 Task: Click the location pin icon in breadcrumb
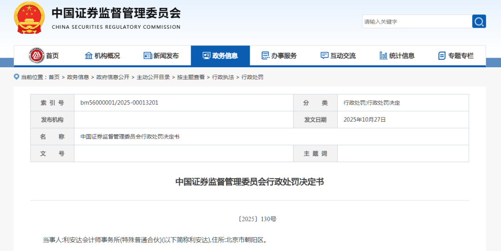[17, 77]
